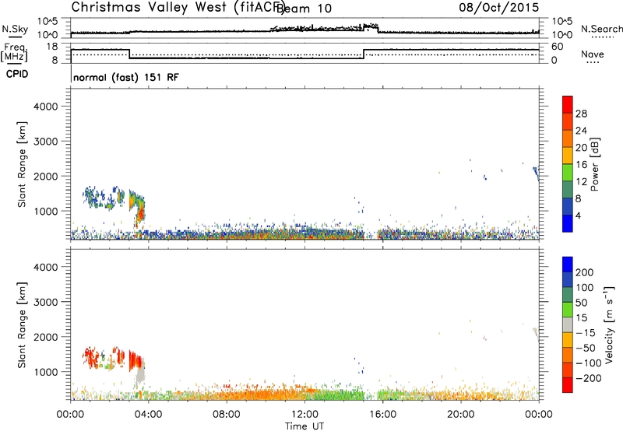The image size is (623, 431).
Task: Click the "18" frequency axis tick label
Action: tap(52, 47)
